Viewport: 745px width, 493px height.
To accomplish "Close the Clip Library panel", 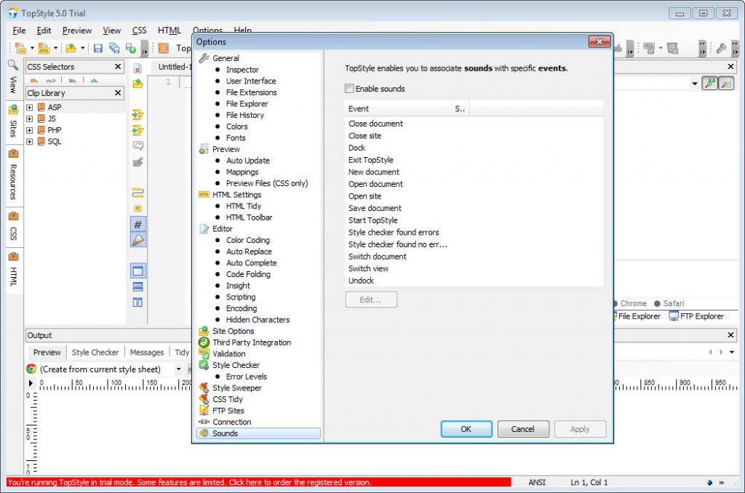I will tap(118, 92).
